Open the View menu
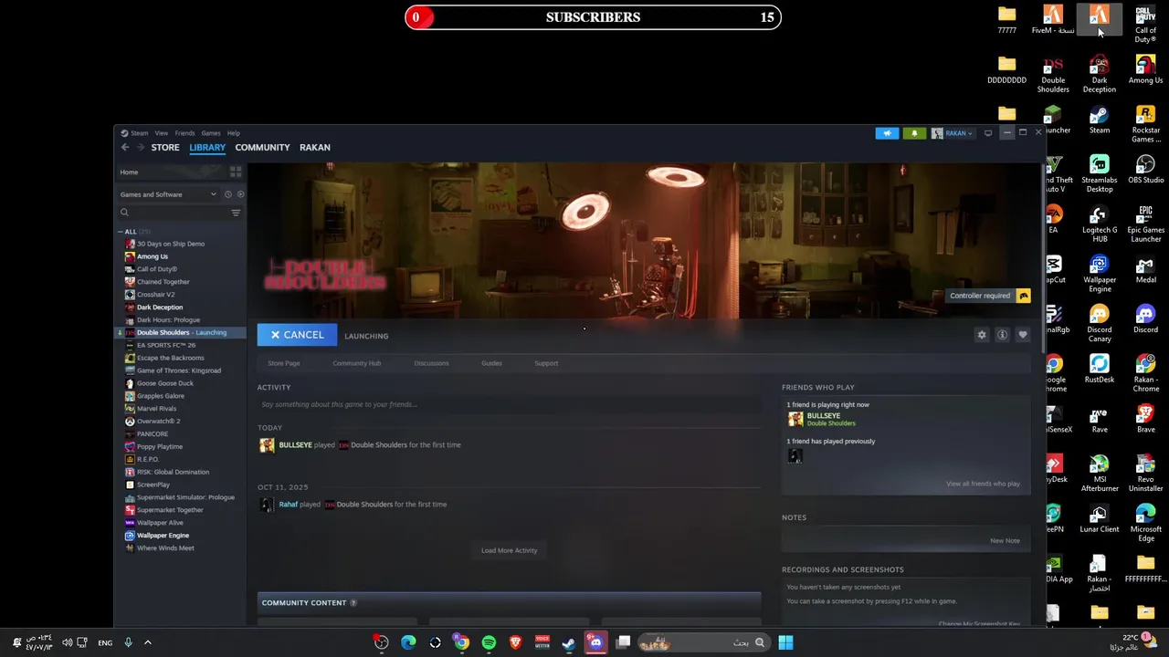Image resolution: width=1169 pixels, height=657 pixels. pos(161,133)
